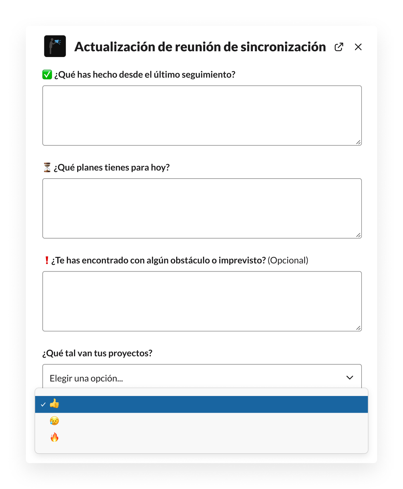Click the green checkmark emoji beside the first question
Viewport: 403px width, 489px height.
pos(47,75)
